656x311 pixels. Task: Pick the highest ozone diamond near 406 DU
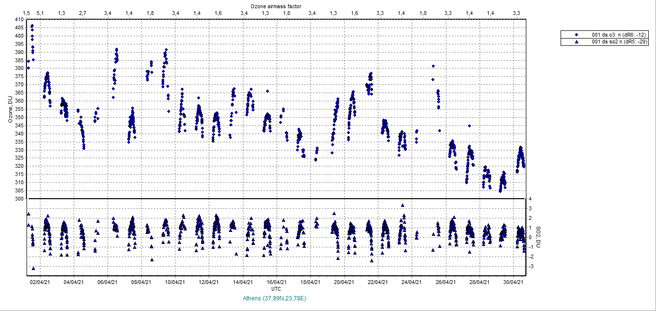pyautogui.click(x=32, y=26)
